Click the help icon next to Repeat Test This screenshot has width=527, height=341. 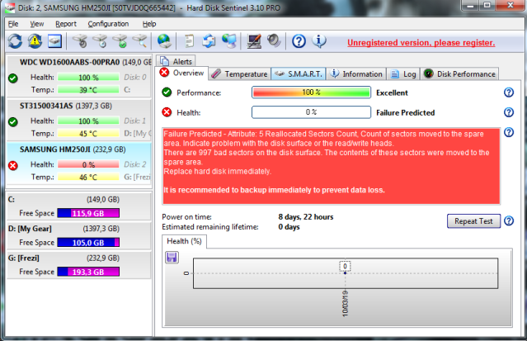(x=509, y=220)
